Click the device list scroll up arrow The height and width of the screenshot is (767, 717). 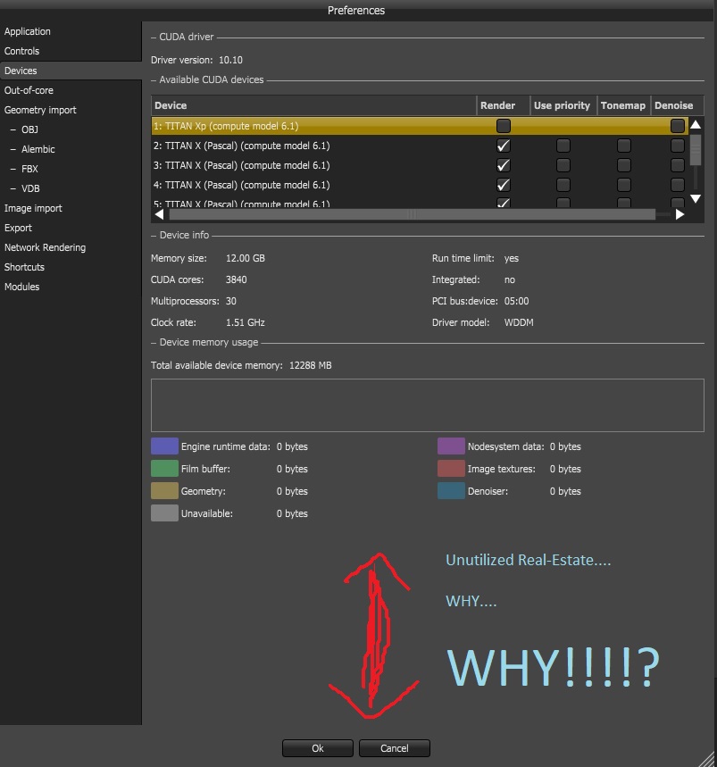(x=696, y=124)
